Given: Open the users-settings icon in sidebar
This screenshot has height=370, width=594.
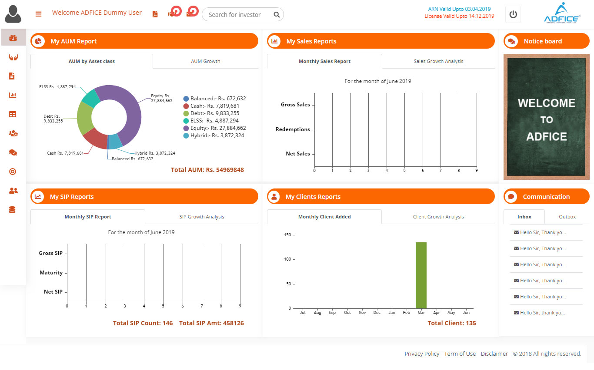Looking at the screenshot, I should coord(13,133).
